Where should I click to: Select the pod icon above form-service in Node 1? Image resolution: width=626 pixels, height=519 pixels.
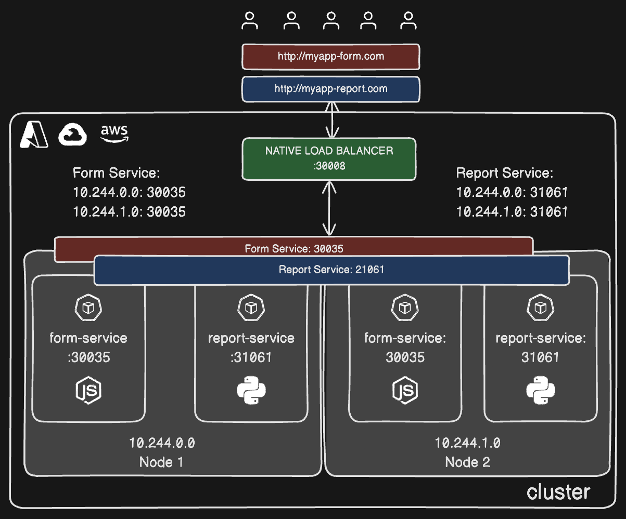pos(88,308)
